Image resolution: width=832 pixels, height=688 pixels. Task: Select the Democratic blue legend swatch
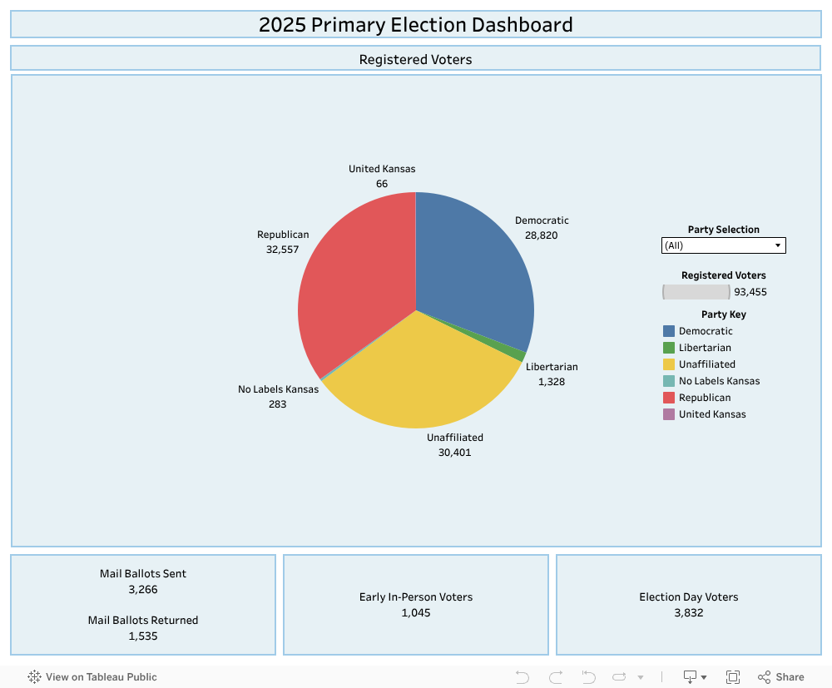click(669, 331)
